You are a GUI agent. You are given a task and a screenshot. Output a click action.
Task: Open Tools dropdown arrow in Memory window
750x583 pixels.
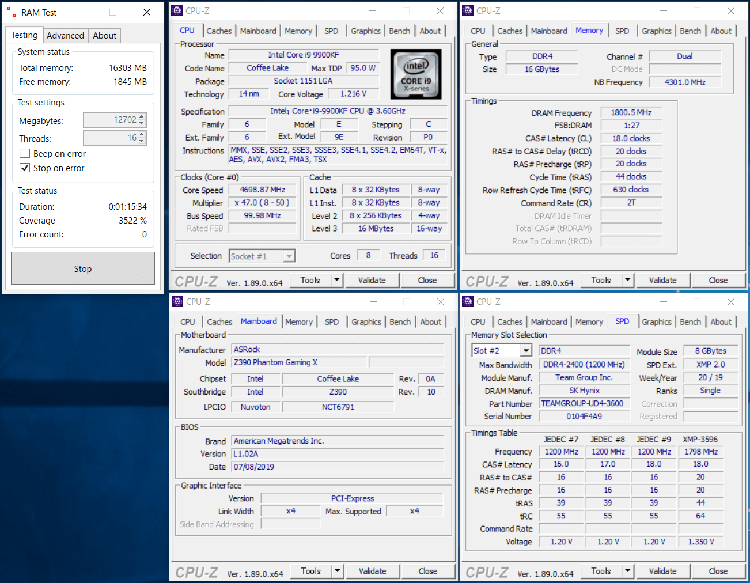[628, 281]
